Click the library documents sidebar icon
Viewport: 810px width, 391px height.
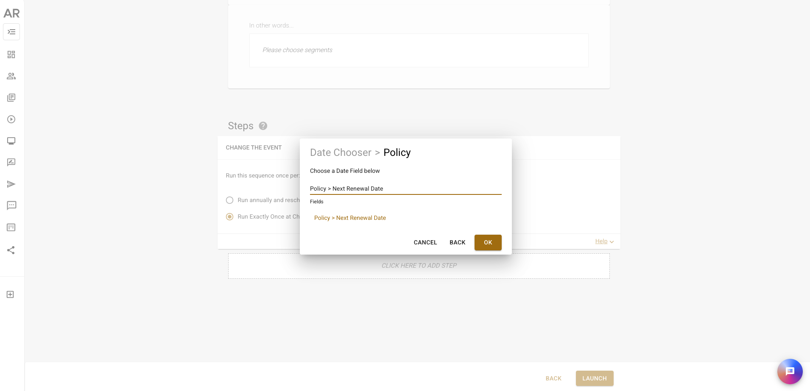[11, 98]
